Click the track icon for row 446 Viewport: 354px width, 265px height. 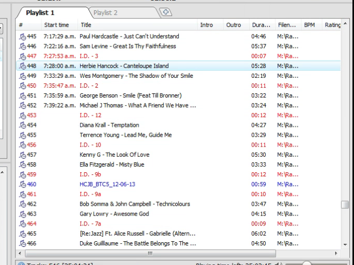click(x=22, y=46)
